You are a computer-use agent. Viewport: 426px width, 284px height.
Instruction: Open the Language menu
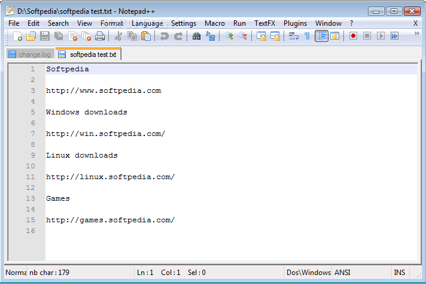(147, 23)
